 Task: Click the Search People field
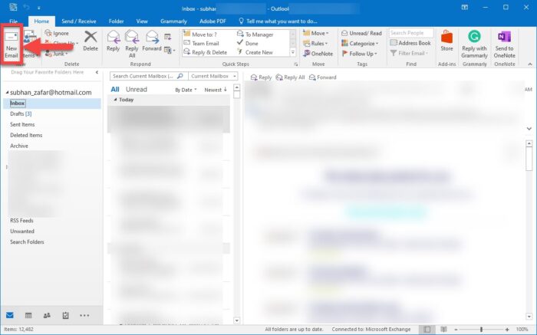(411, 33)
